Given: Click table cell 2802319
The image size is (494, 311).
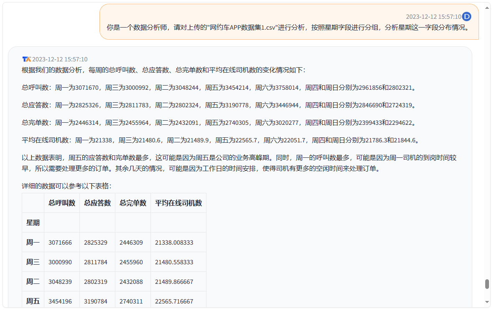Looking at the screenshot, I should pyautogui.click(x=97, y=281).
